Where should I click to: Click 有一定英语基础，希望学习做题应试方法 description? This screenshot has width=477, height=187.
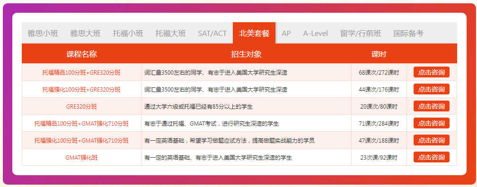[230, 141]
